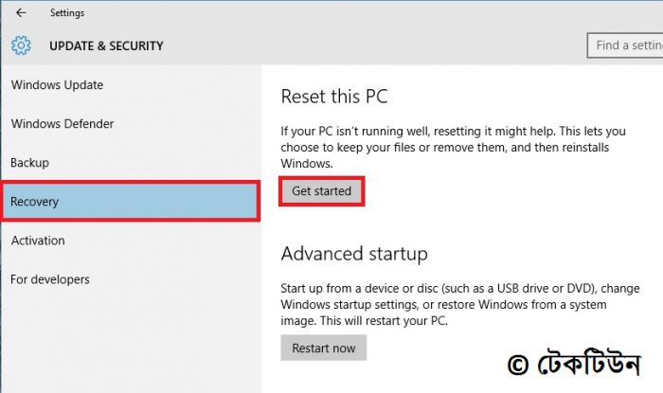
Task: Open the Activation settings page
Action: coord(38,241)
